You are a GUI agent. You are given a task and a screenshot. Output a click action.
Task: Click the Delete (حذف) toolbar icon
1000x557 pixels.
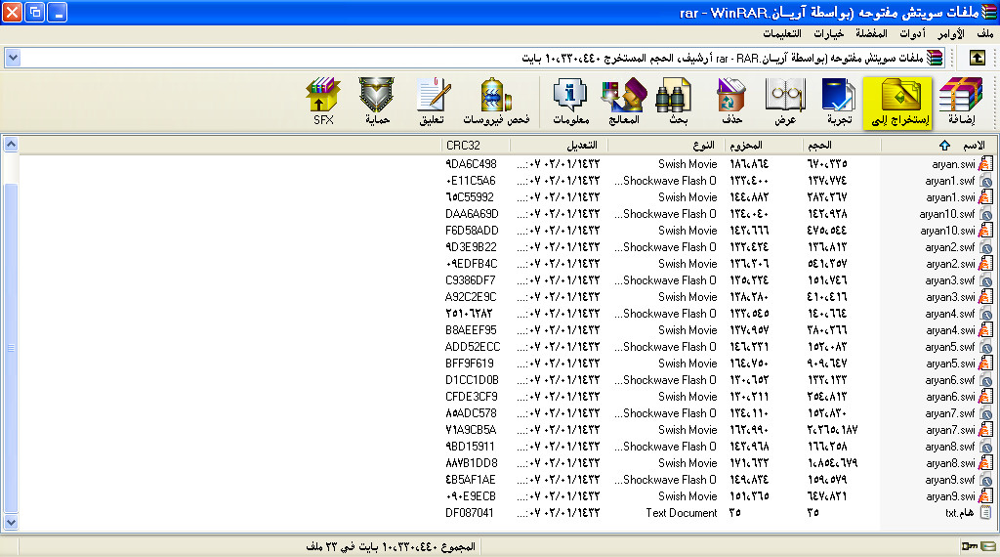(731, 104)
